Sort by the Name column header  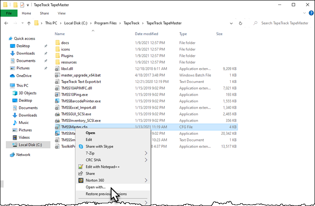click(x=60, y=34)
